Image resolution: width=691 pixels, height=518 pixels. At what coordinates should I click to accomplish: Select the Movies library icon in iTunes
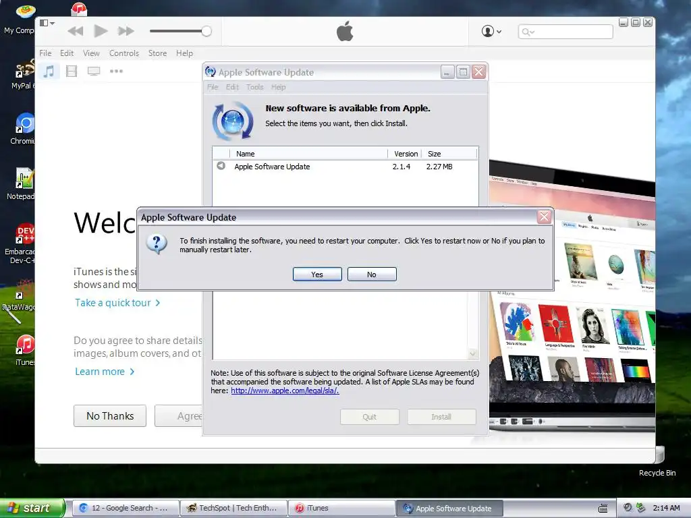click(72, 71)
